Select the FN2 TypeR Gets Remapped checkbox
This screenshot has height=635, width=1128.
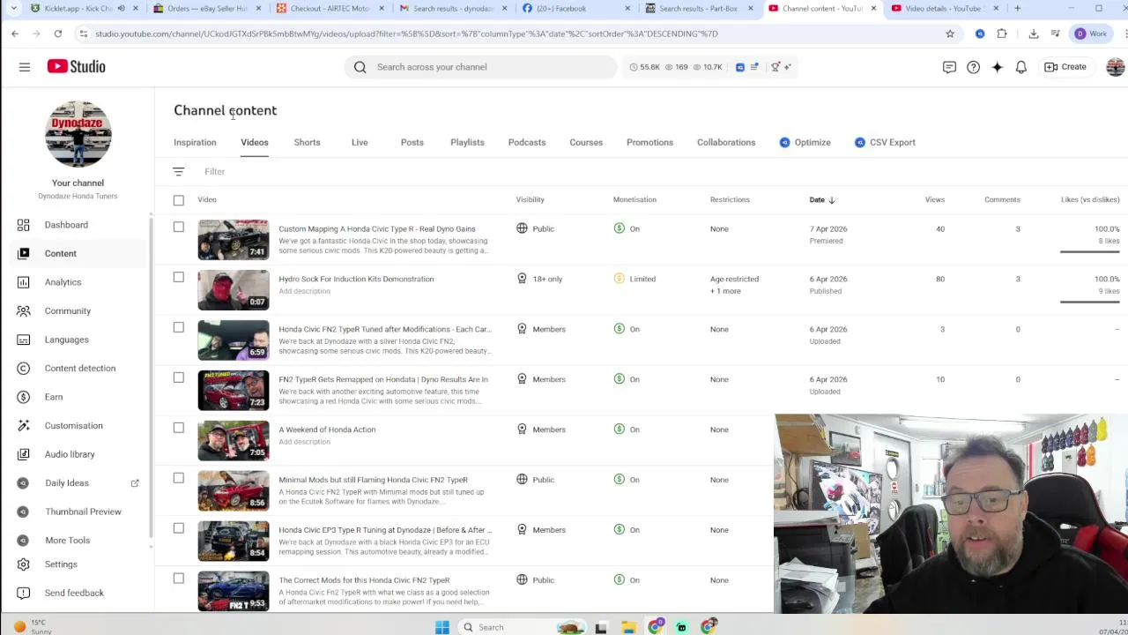[x=179, y=377]
